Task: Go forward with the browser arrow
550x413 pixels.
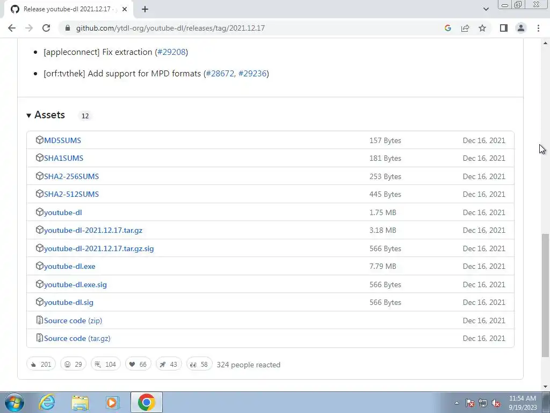Action: pos(29,28)
